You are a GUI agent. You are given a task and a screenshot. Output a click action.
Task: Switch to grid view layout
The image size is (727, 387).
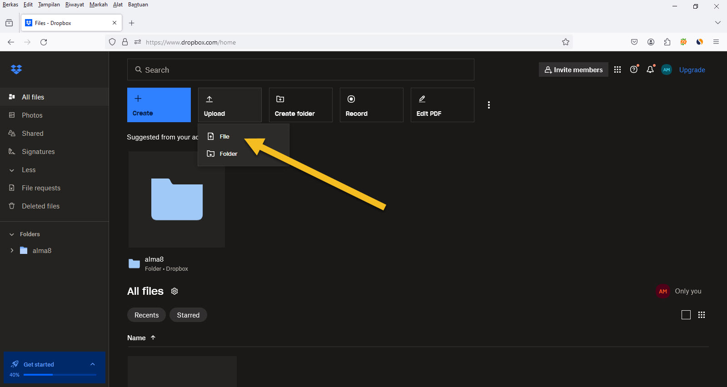pyautogui.click(x=701, y=315)
